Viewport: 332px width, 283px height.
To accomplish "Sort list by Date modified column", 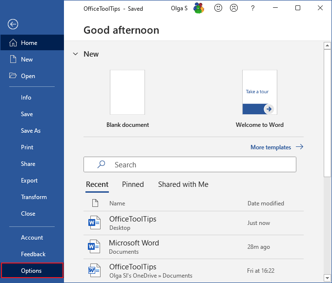I will tap(265, 203).
